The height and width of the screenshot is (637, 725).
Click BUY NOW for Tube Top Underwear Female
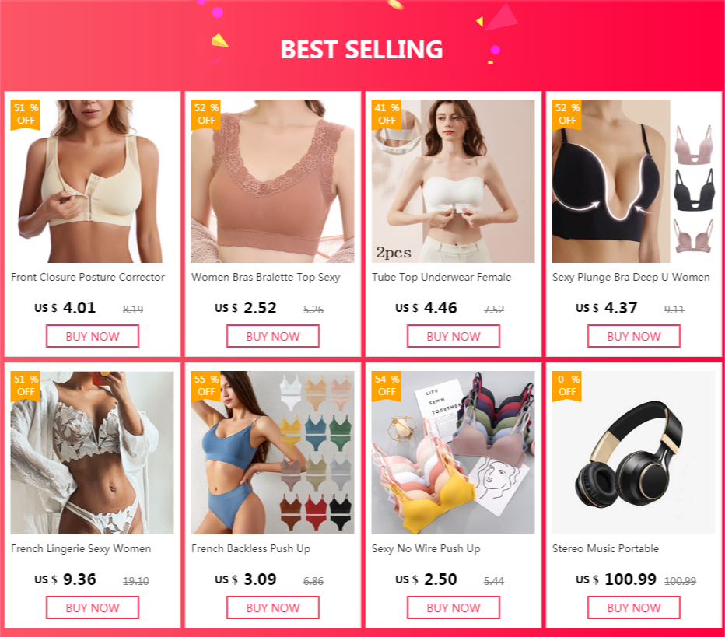coord(453,336)
